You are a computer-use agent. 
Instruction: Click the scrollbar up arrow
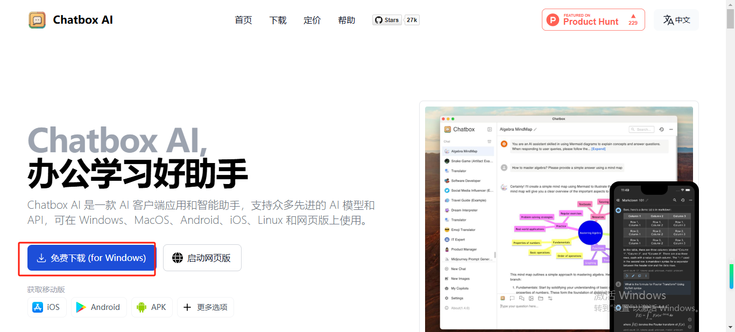731,4
